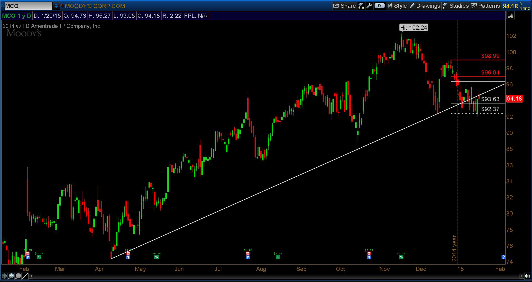
Task: Click the left scroll arrow
Action: click(31, 276)
